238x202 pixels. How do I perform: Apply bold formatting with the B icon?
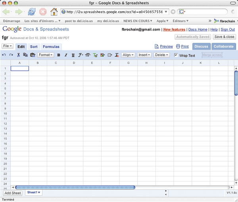click(59, 55)
